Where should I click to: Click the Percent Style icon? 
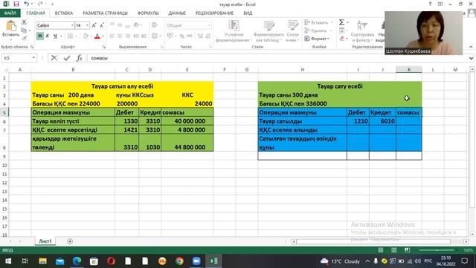(x=181, y=36)
